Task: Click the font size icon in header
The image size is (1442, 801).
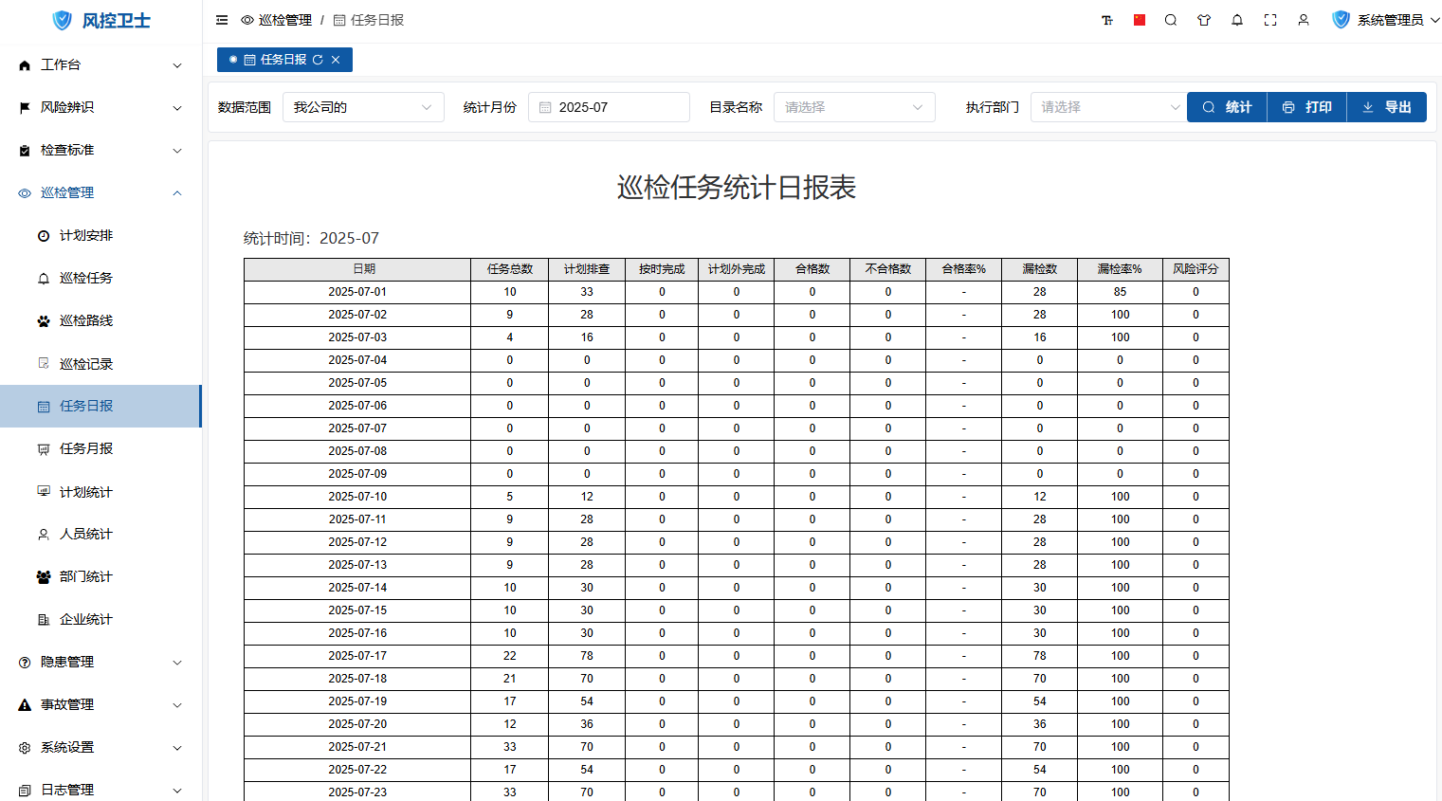Action: coord(1106,20)
